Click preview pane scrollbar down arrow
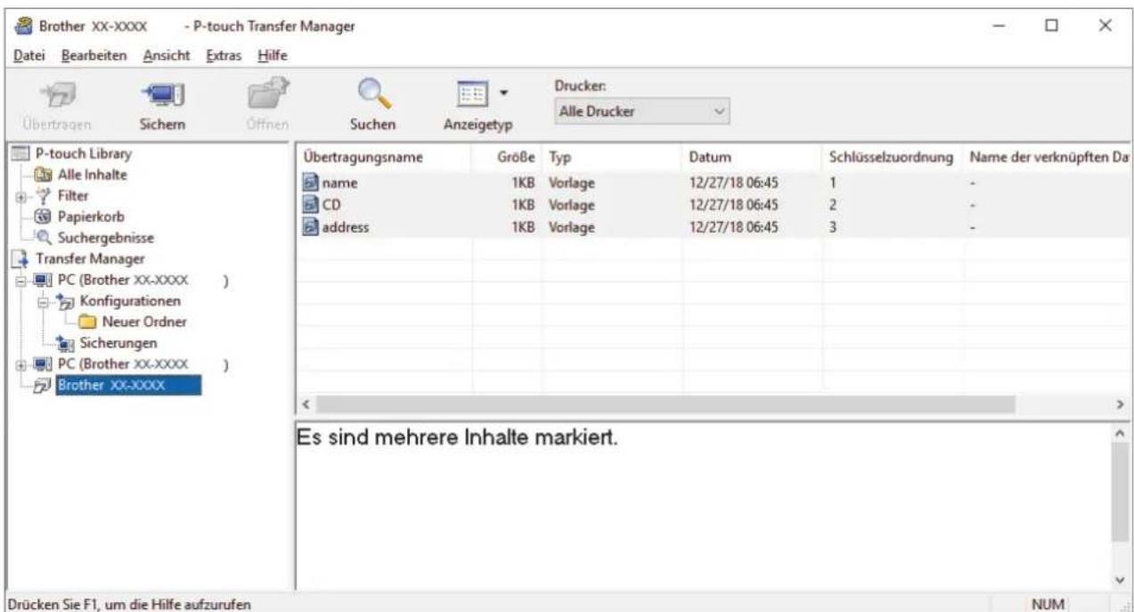 coord(1119,580)
